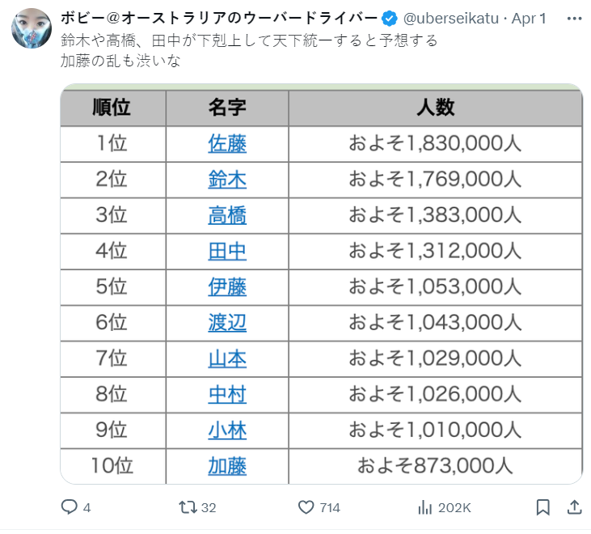This screenshot has width=591, height=534.
Task: Follow the 高橋 link in table
Action: (x=227, y=215)
